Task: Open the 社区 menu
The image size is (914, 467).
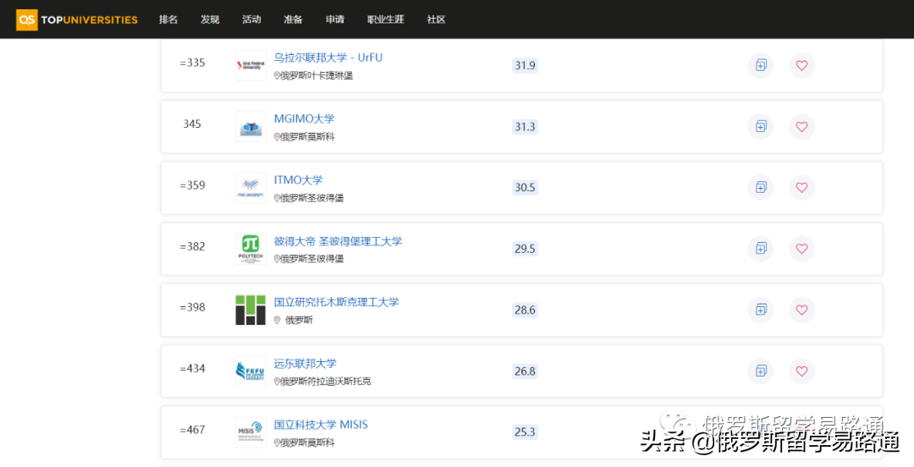Action: (437, 19)
